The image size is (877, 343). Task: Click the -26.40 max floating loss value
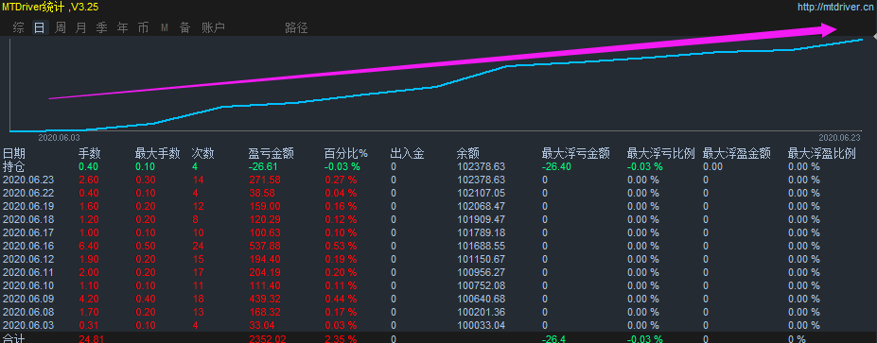pyautogui.click(x=556, y=166)
